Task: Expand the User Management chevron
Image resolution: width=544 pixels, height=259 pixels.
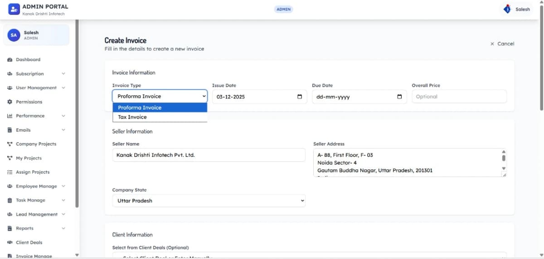Action: (x=63, y=88)
